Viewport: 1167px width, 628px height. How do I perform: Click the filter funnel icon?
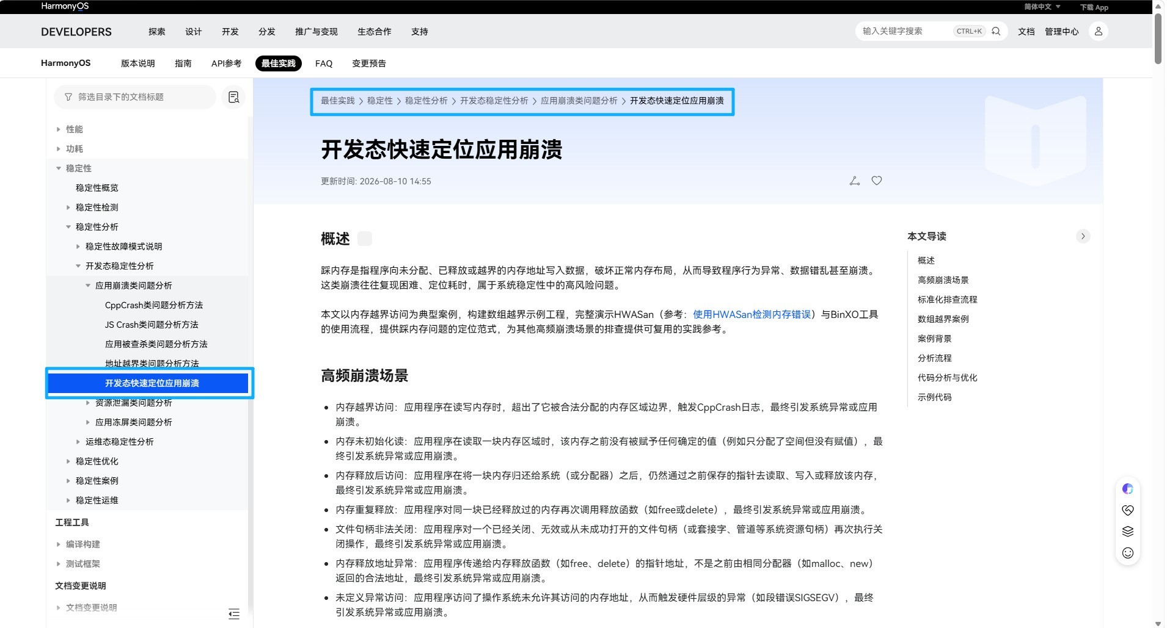68,97
